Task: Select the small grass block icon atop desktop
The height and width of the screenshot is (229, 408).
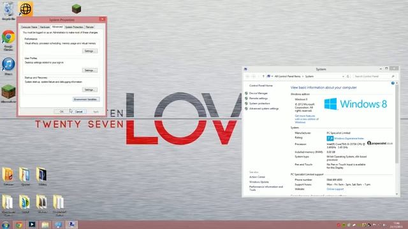Action: [76, 9]
